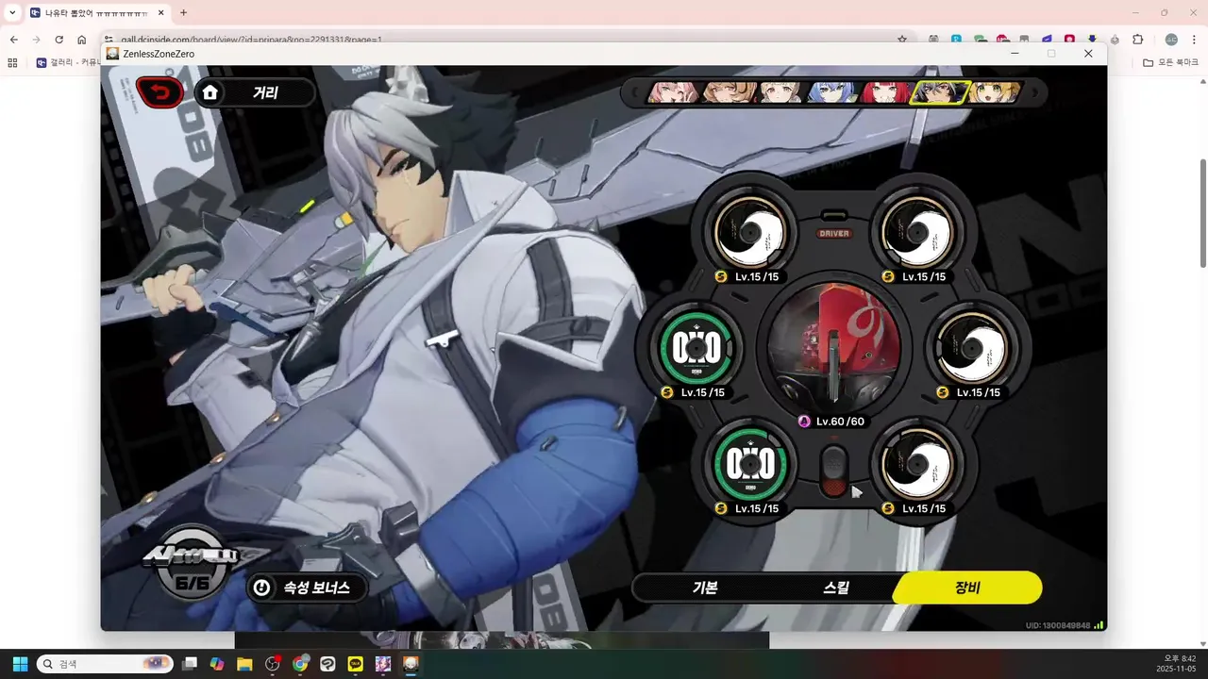The width and height of the screenshot is (1208, 679).
Task: Go home via the 거리 button
Action: (254, 92)
